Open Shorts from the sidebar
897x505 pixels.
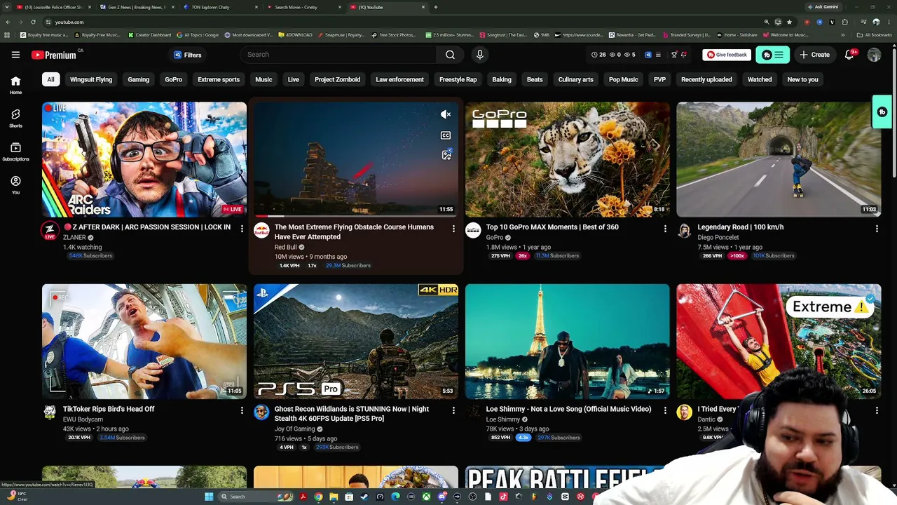pyautogui.click(x=15, y=118)
